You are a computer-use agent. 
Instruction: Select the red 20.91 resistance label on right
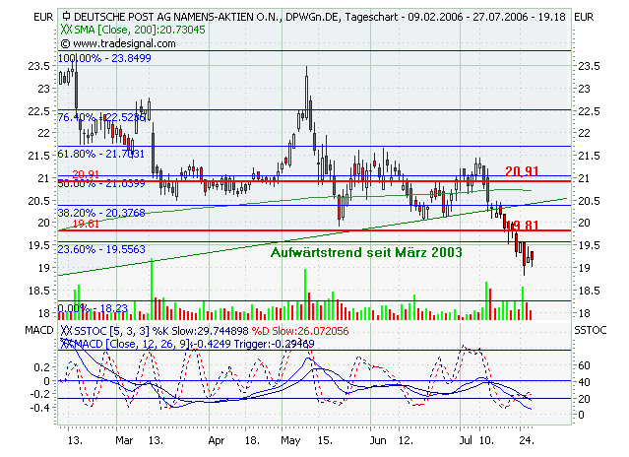pos(521,170)
